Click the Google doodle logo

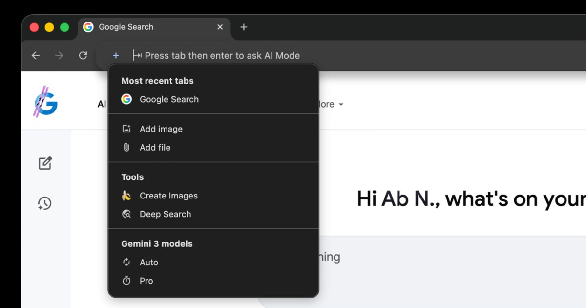click(46, 102)
